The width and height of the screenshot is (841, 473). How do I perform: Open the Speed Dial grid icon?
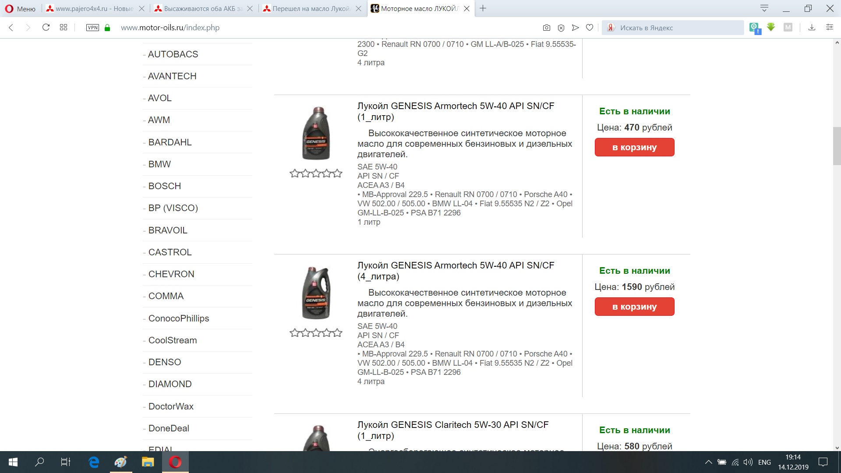[64, 28]
